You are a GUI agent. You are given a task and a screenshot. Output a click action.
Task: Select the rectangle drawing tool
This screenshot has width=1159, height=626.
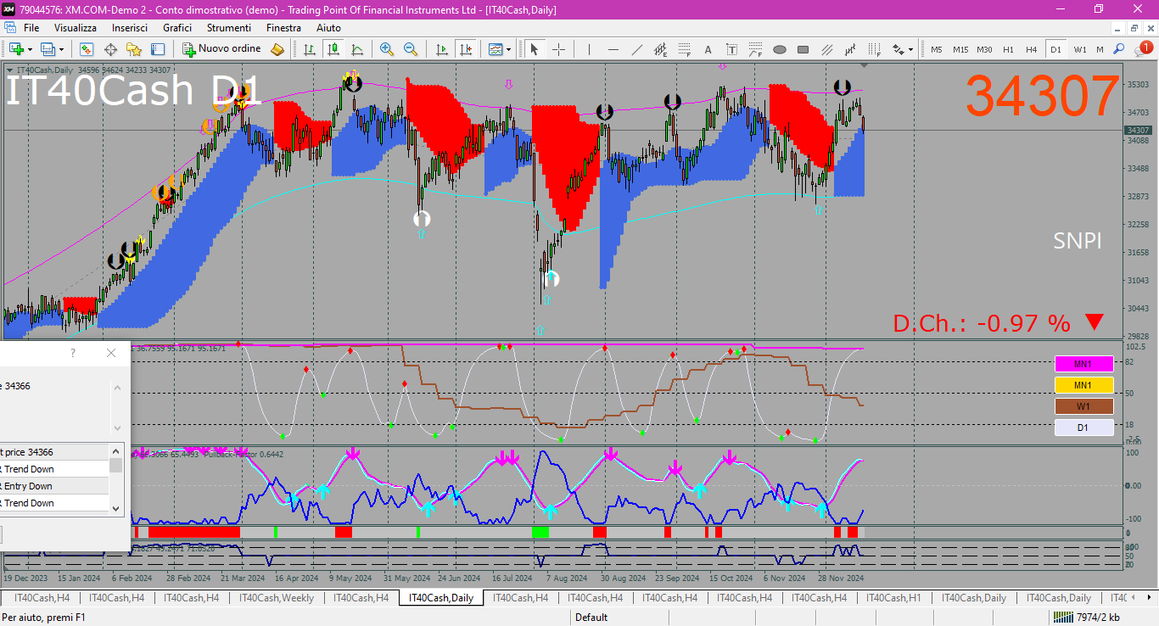803,49
